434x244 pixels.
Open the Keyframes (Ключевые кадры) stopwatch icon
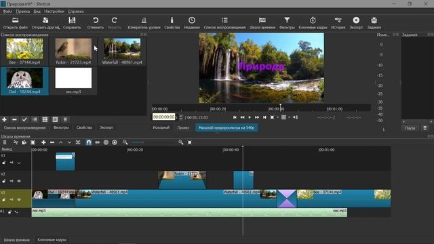click(x=313, y=20)
